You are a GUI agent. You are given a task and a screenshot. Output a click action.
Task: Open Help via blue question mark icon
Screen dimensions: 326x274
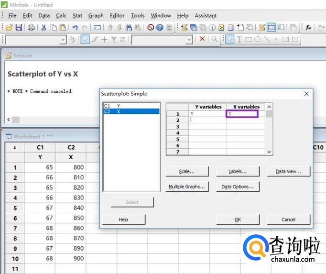[160, 28]
